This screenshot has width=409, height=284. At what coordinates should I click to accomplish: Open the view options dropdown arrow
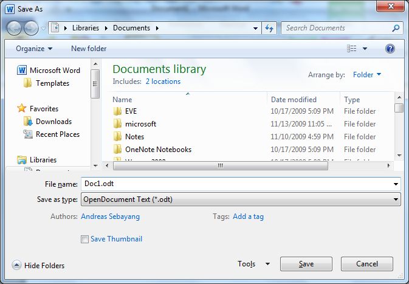coord(365,49)
